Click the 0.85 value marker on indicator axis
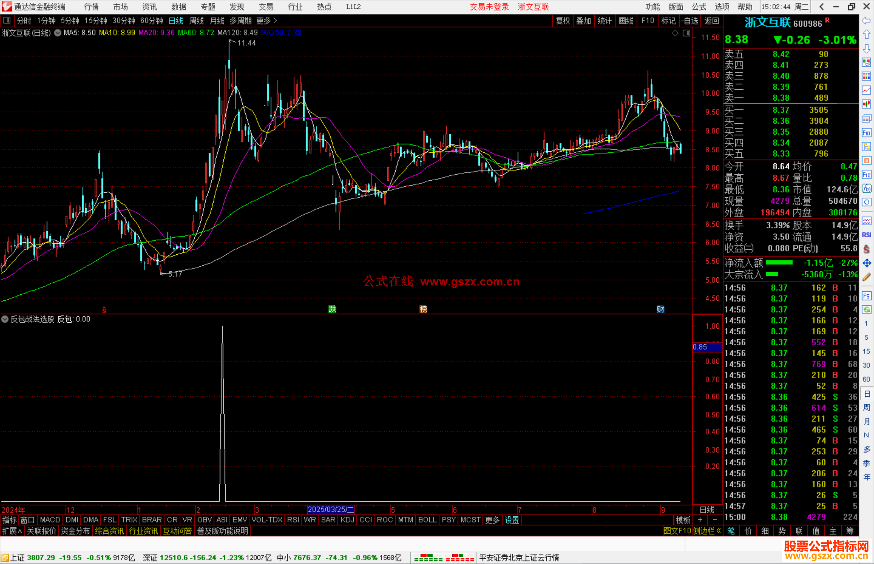 click(707, 347)
